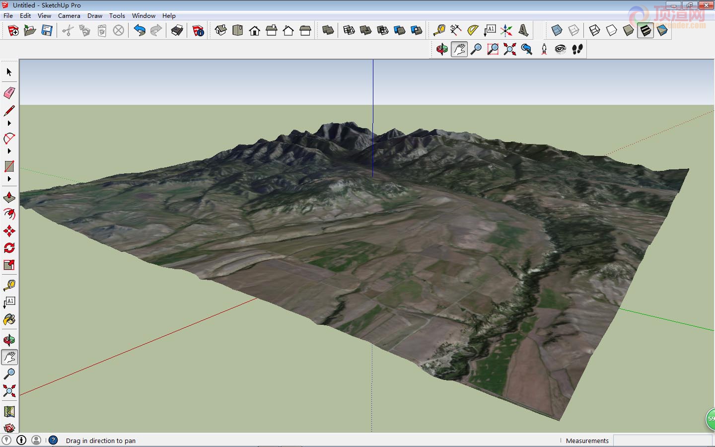
Task: Select the Look Around eye tool
Action: coord(561,49)
